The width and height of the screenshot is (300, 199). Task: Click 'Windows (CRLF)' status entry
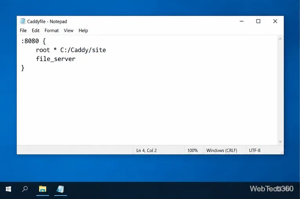click(x=222, y=150)
